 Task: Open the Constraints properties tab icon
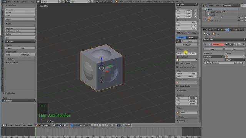point(224,30)
